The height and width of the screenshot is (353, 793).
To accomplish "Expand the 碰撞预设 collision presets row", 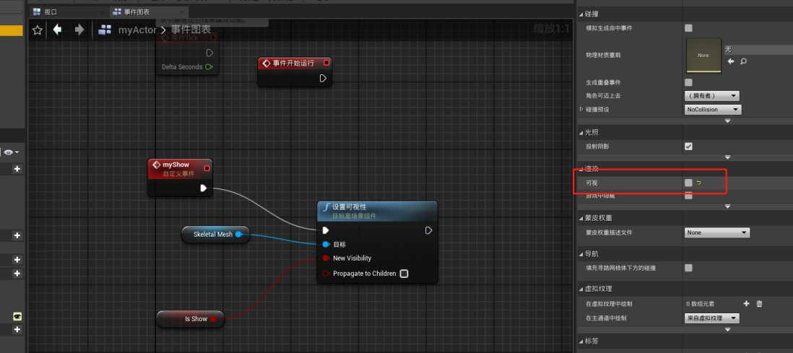I will [581, 110].
